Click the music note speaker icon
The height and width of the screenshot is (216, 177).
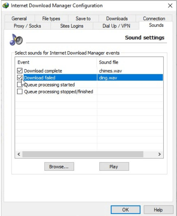click(16, 39)
